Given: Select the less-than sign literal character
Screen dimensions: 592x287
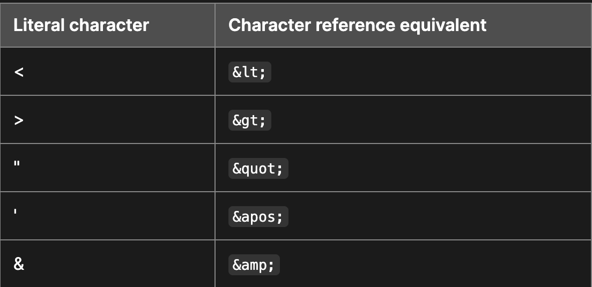Looking at the screenshot, I should 19,72.
